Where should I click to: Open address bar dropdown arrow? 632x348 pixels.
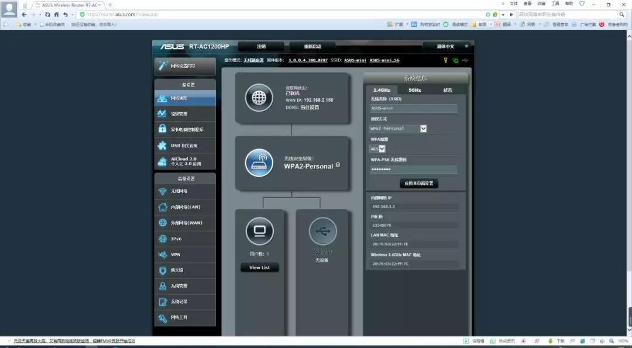503,15
